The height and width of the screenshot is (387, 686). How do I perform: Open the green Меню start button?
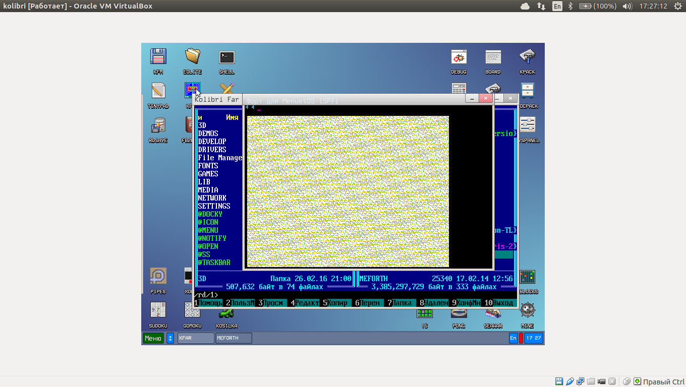(x=153, y=338)
